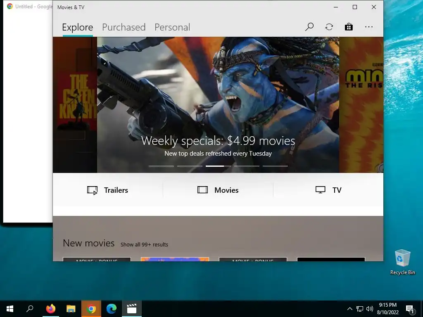Viewport: 423px width, 317px height.
Task: Select the fourth carousel page indicator
Action: point(247,166)
